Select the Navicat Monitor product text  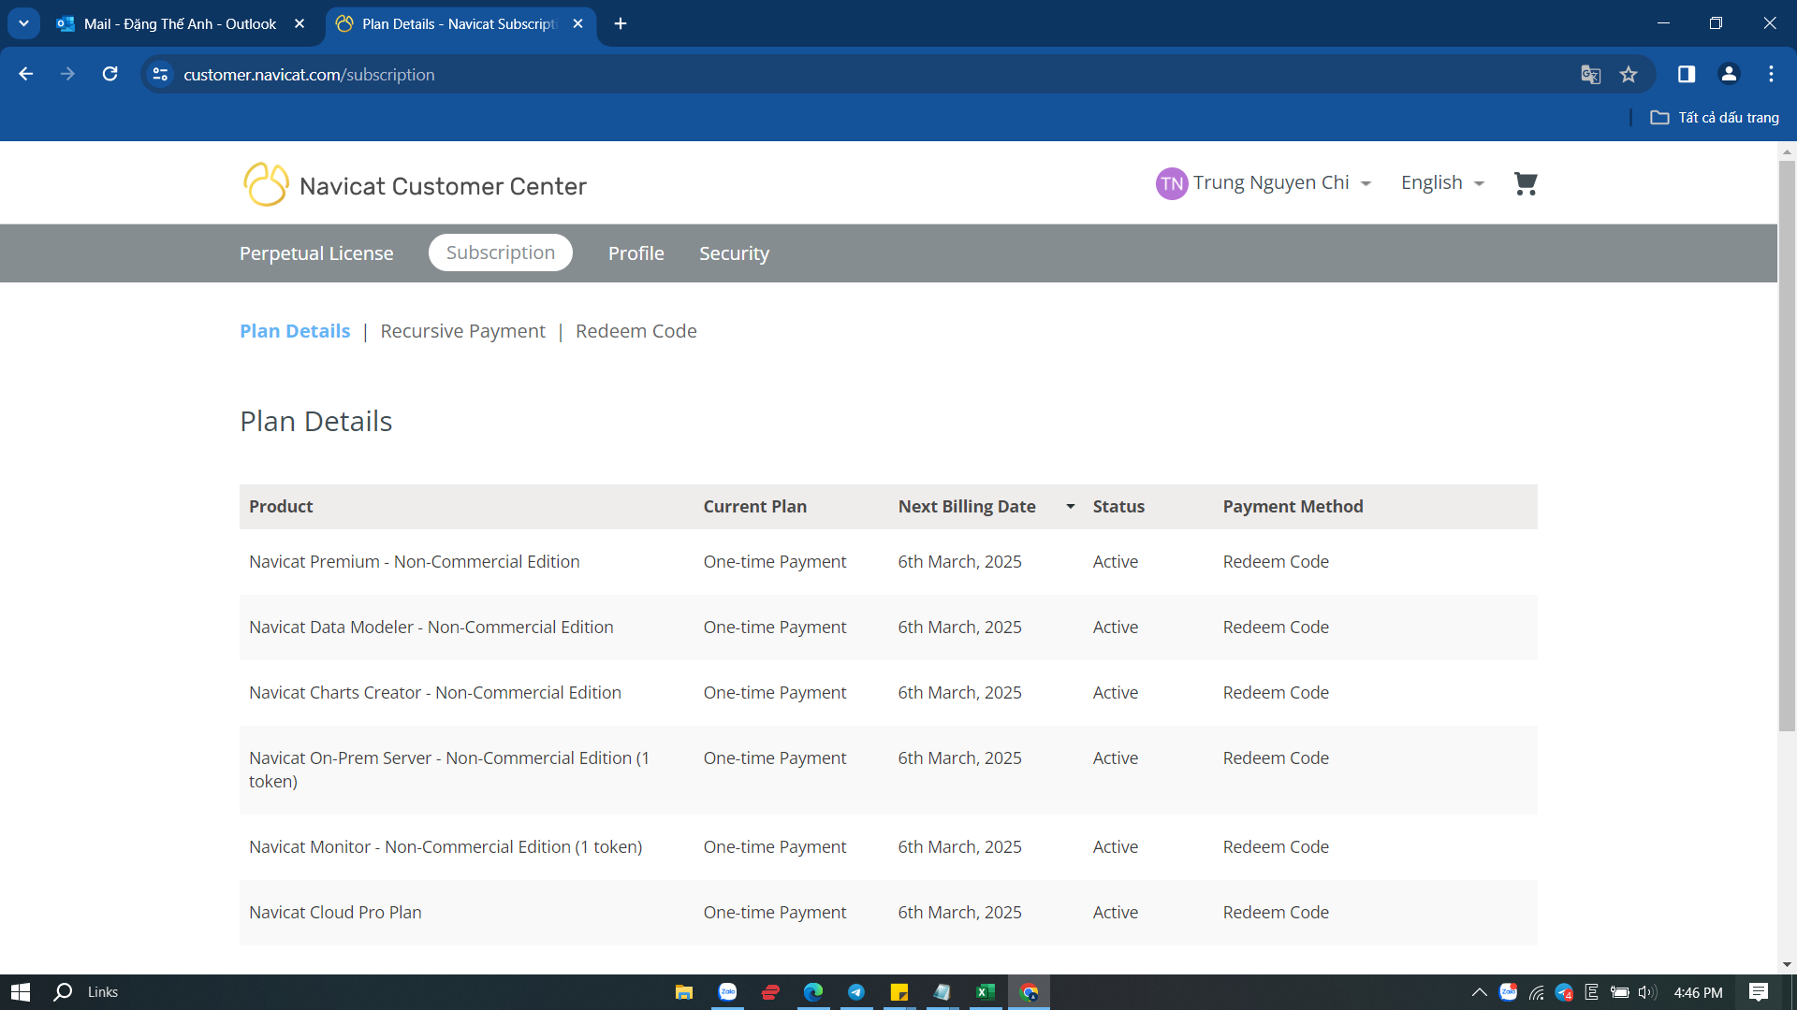[446, 847]
